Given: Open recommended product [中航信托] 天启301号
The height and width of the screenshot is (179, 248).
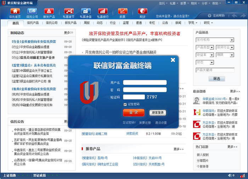Looking at the screenshot, I should (x=147, y=158).
